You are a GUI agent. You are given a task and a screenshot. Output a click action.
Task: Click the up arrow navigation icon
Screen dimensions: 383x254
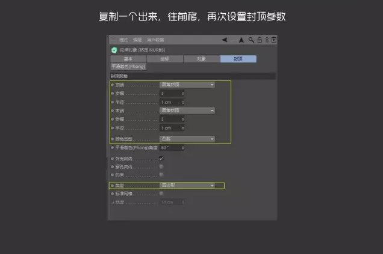tap(241, 40)
